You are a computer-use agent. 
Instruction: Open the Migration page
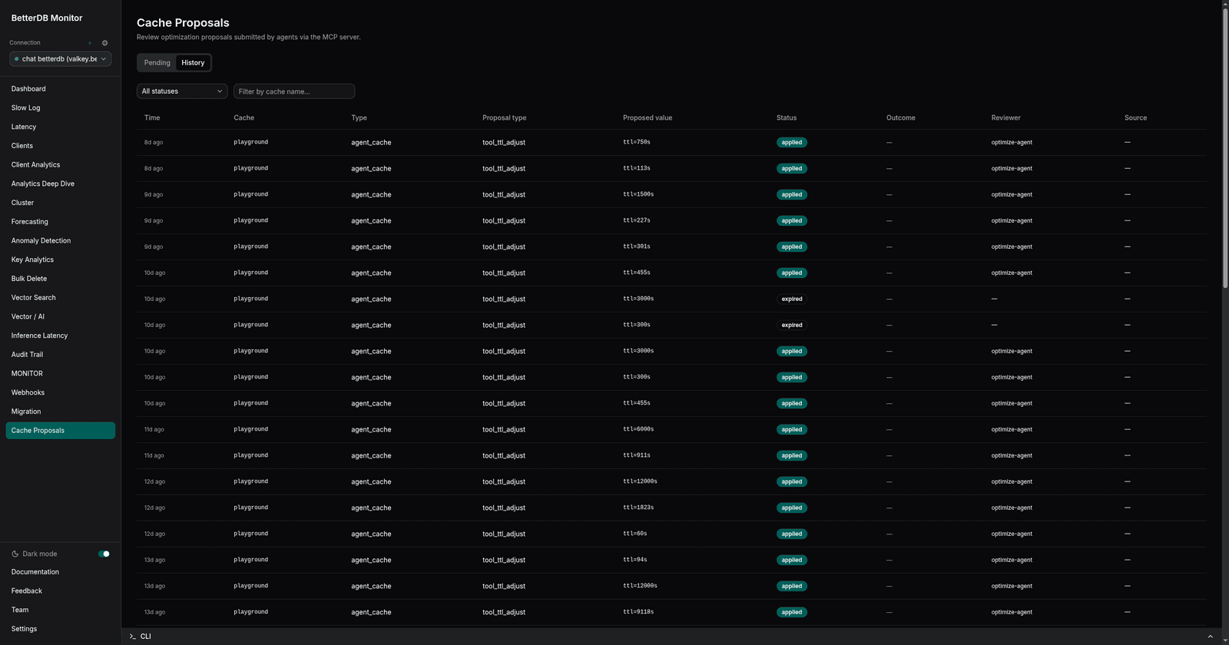coord(60,412)
